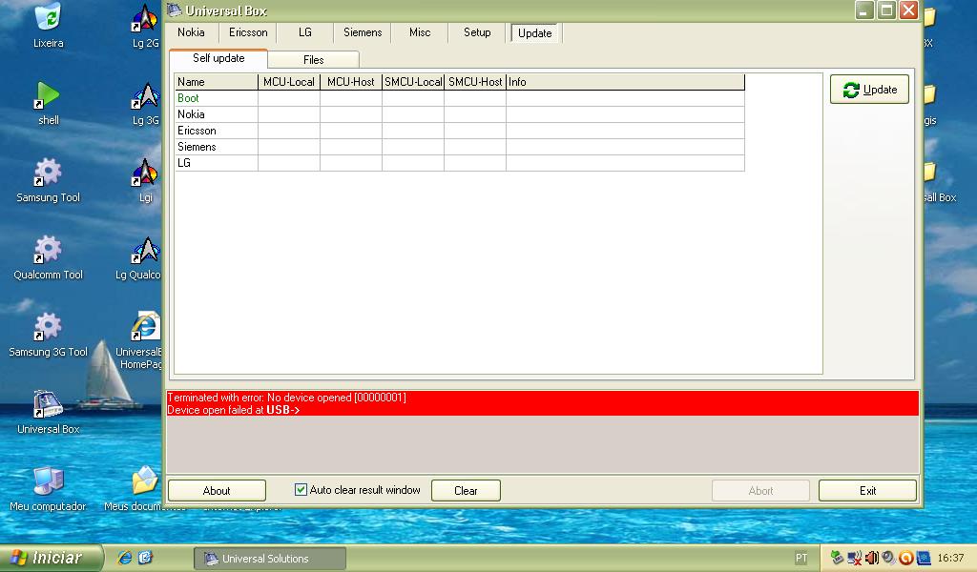Select the Files sub-tab
This screenshot has width=977, height=572.
point(313,59)
